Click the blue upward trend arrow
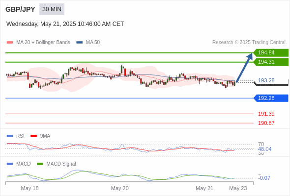Screen dimensions: 290x196 (244, 68)
